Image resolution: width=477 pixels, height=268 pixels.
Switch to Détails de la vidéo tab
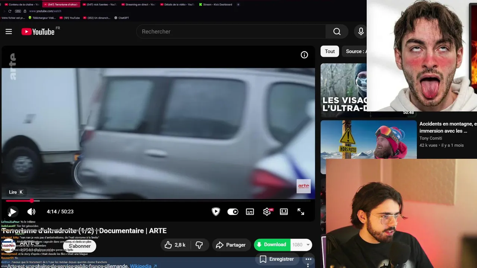177,4
